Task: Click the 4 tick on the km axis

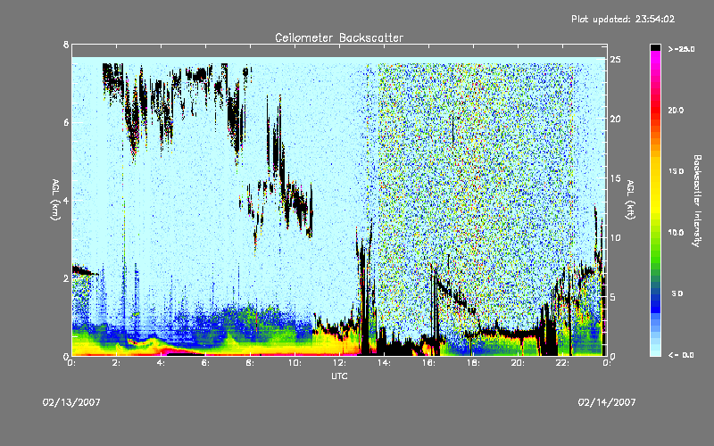Action: (x=66, y=200)
